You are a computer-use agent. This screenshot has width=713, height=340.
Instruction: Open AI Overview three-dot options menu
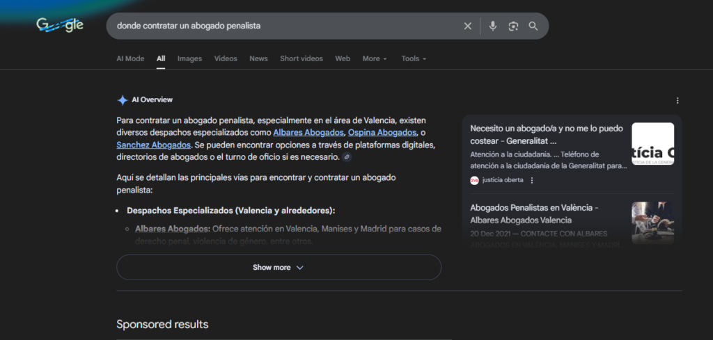click(677, 100)
